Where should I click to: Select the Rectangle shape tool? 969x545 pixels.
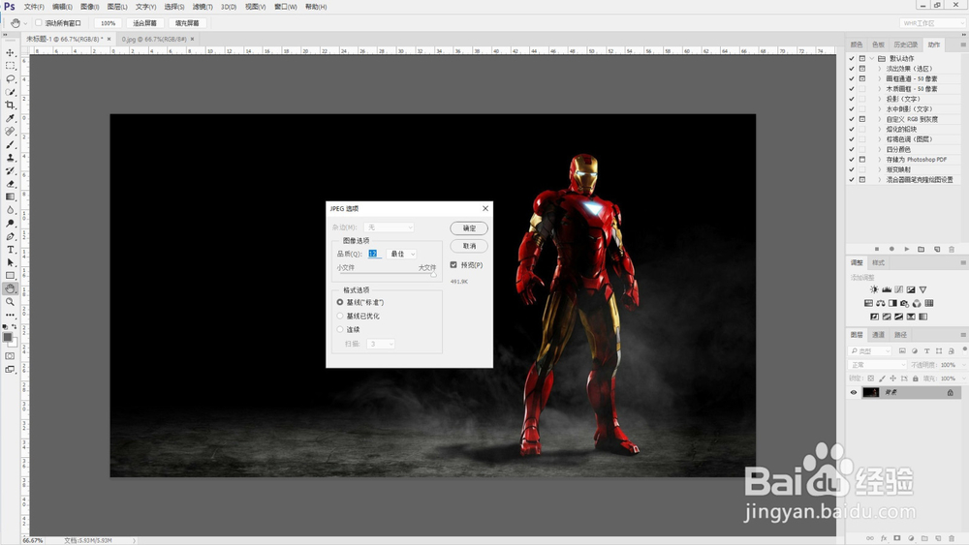(x=10, y=276)
